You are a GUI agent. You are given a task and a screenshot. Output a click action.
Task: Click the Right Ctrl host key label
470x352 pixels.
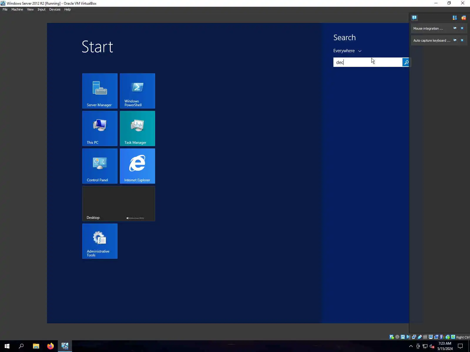463,337
